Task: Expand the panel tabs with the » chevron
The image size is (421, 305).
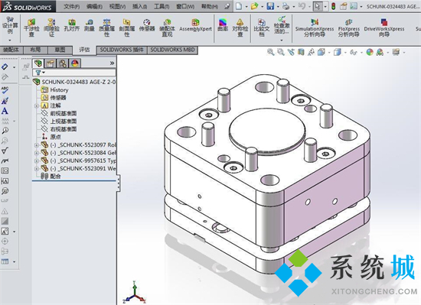Action: click(x=112, y=63)
